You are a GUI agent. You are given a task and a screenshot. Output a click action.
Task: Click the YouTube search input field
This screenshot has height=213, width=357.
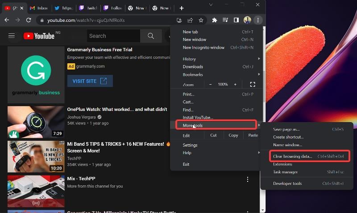(113, 36)
